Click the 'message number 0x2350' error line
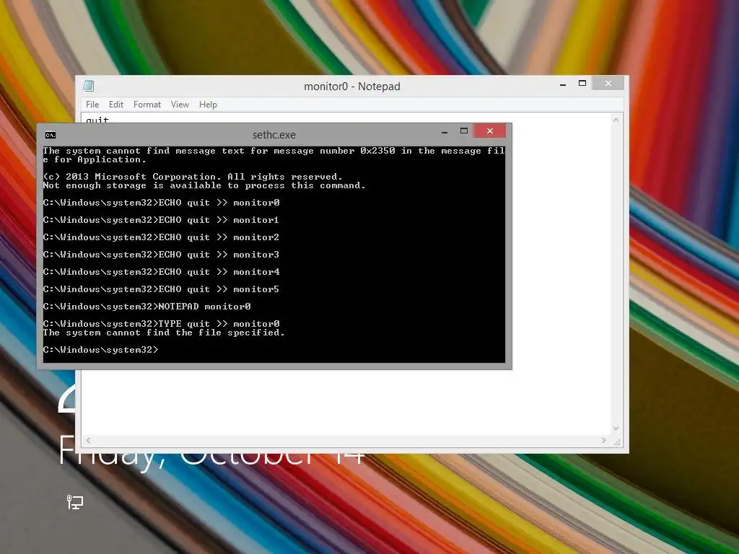The width and height of the screenshot is (739, 554). pyautogui.click(x=274, y=155)
